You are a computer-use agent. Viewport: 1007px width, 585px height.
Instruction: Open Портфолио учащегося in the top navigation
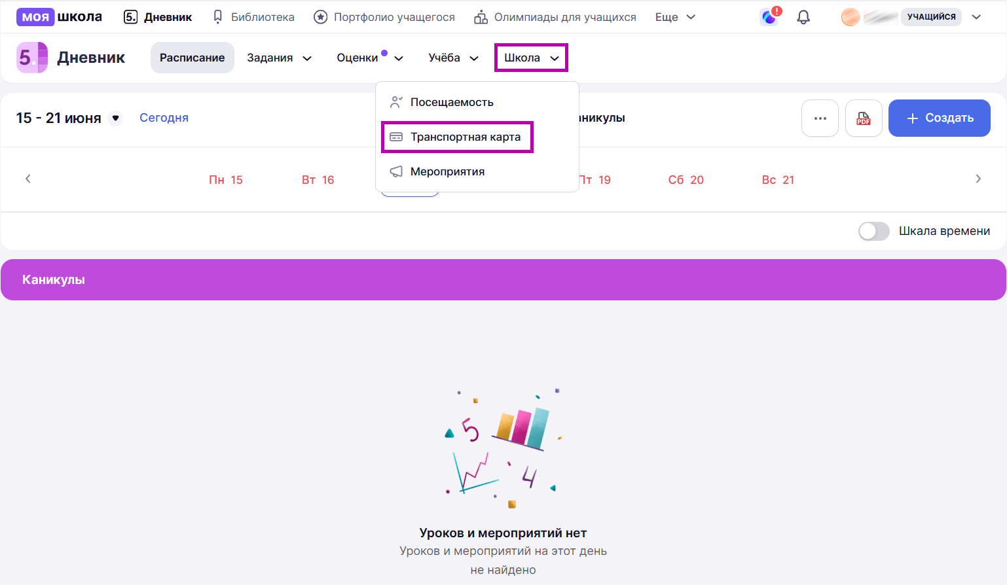point(384,17)
